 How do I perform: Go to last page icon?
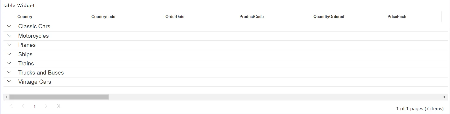coord(58,106)
